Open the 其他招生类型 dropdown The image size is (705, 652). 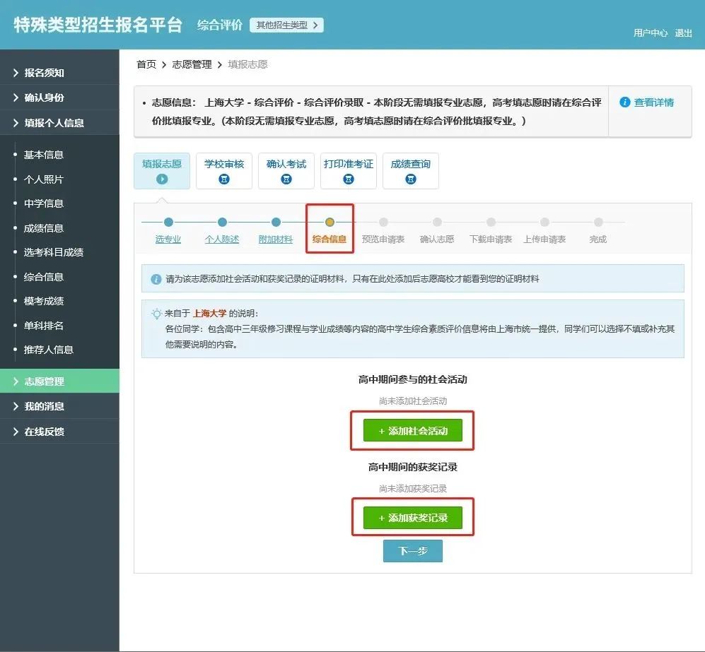[x=286, y=25]
